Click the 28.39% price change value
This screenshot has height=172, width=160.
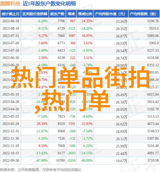(42, 124)
